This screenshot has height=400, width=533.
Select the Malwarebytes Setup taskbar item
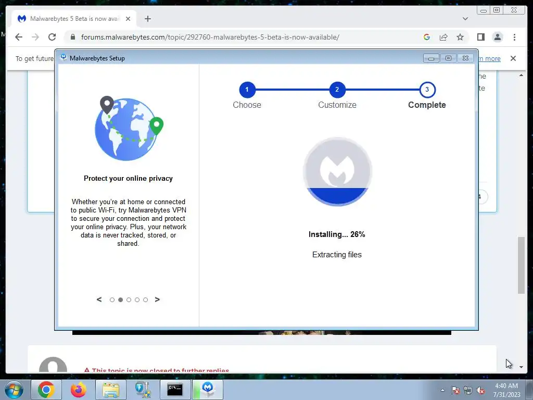tap(207, 390)
